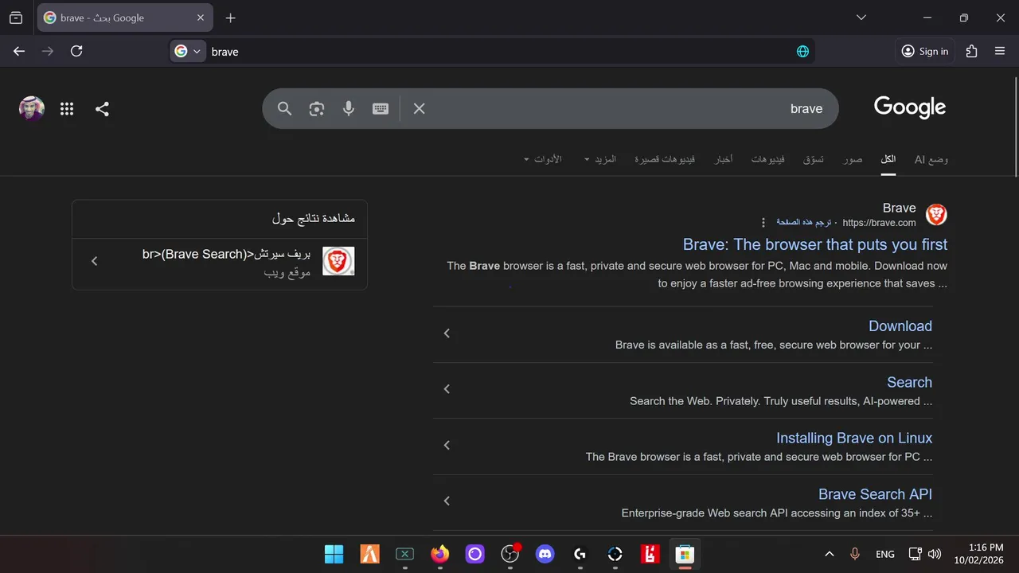
Task: Clear the Google search query
Action: point(420,109)
